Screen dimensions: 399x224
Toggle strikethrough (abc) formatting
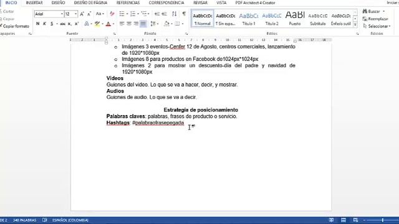pos(62,24)
